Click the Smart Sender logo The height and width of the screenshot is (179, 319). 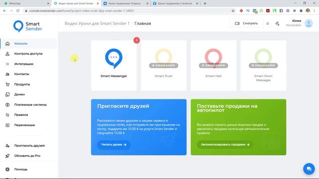click(x=28, y=26)
